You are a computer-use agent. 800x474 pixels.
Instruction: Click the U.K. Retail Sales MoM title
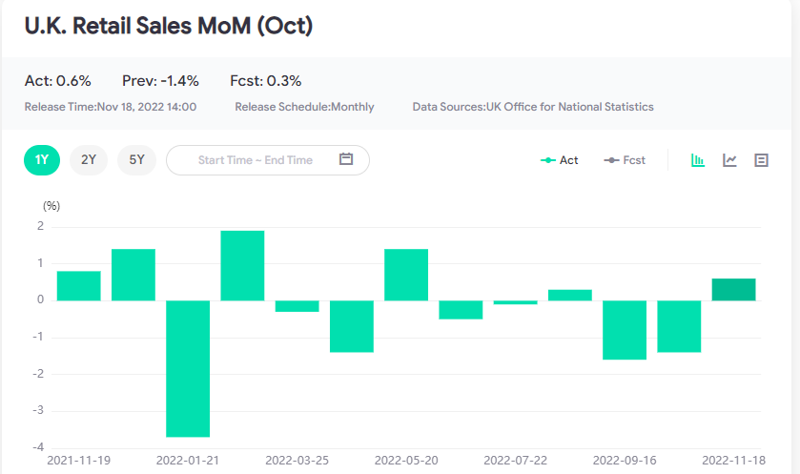click(169, 26)
